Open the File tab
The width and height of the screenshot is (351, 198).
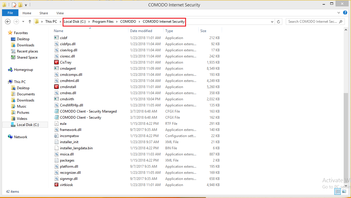[x=10, y=13]
